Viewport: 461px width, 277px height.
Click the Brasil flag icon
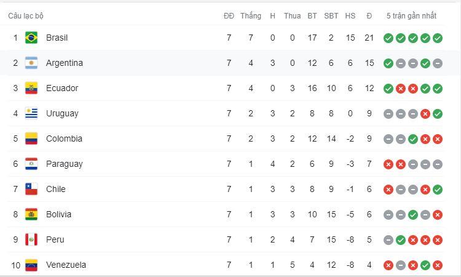coord(31,38)
